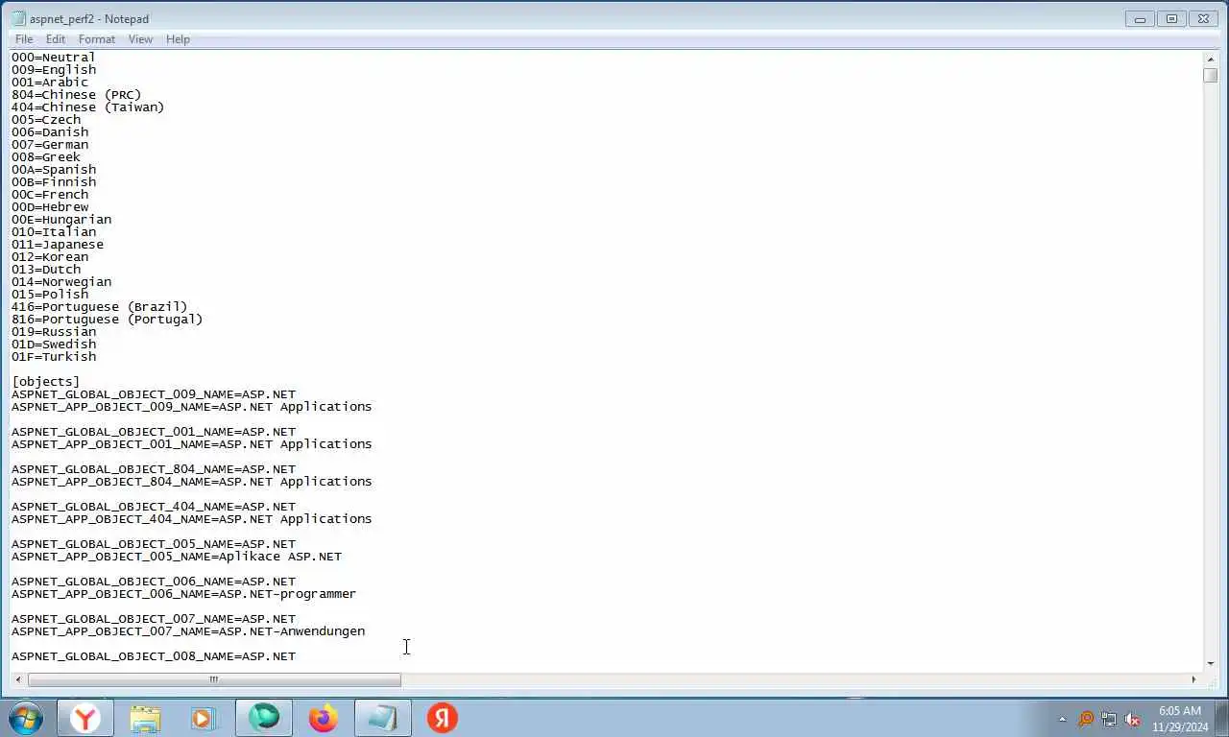
Task: Click the line '019=Russian'
Action: 54,332
